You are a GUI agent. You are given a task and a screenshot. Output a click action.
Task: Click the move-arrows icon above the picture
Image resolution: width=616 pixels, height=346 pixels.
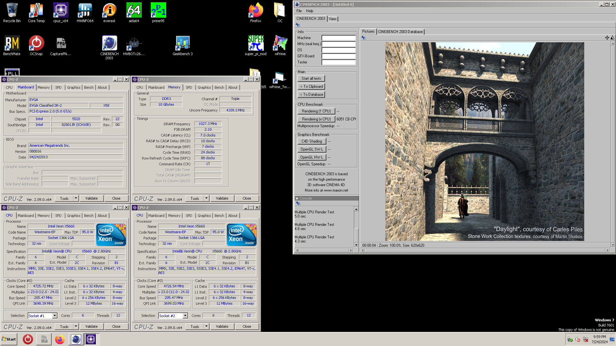coord(607,37)
